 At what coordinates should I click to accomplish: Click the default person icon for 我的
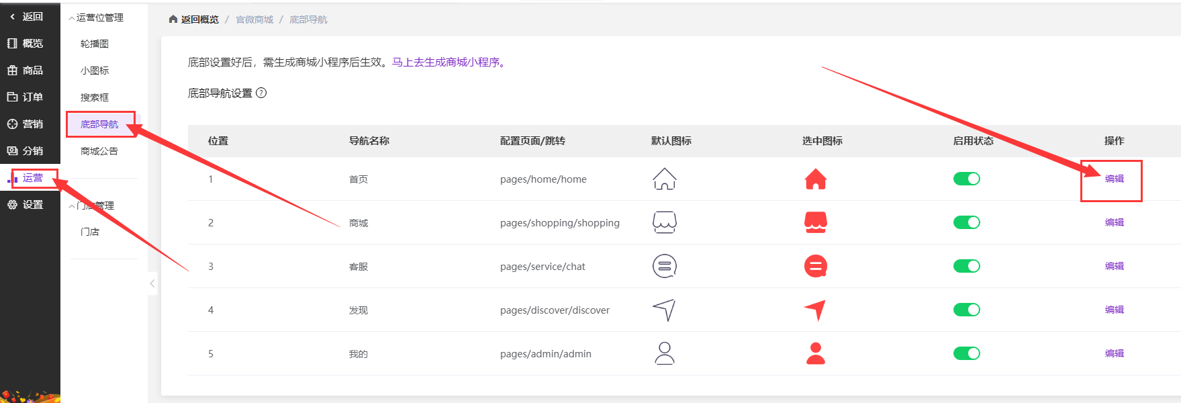tap(664, 353)
